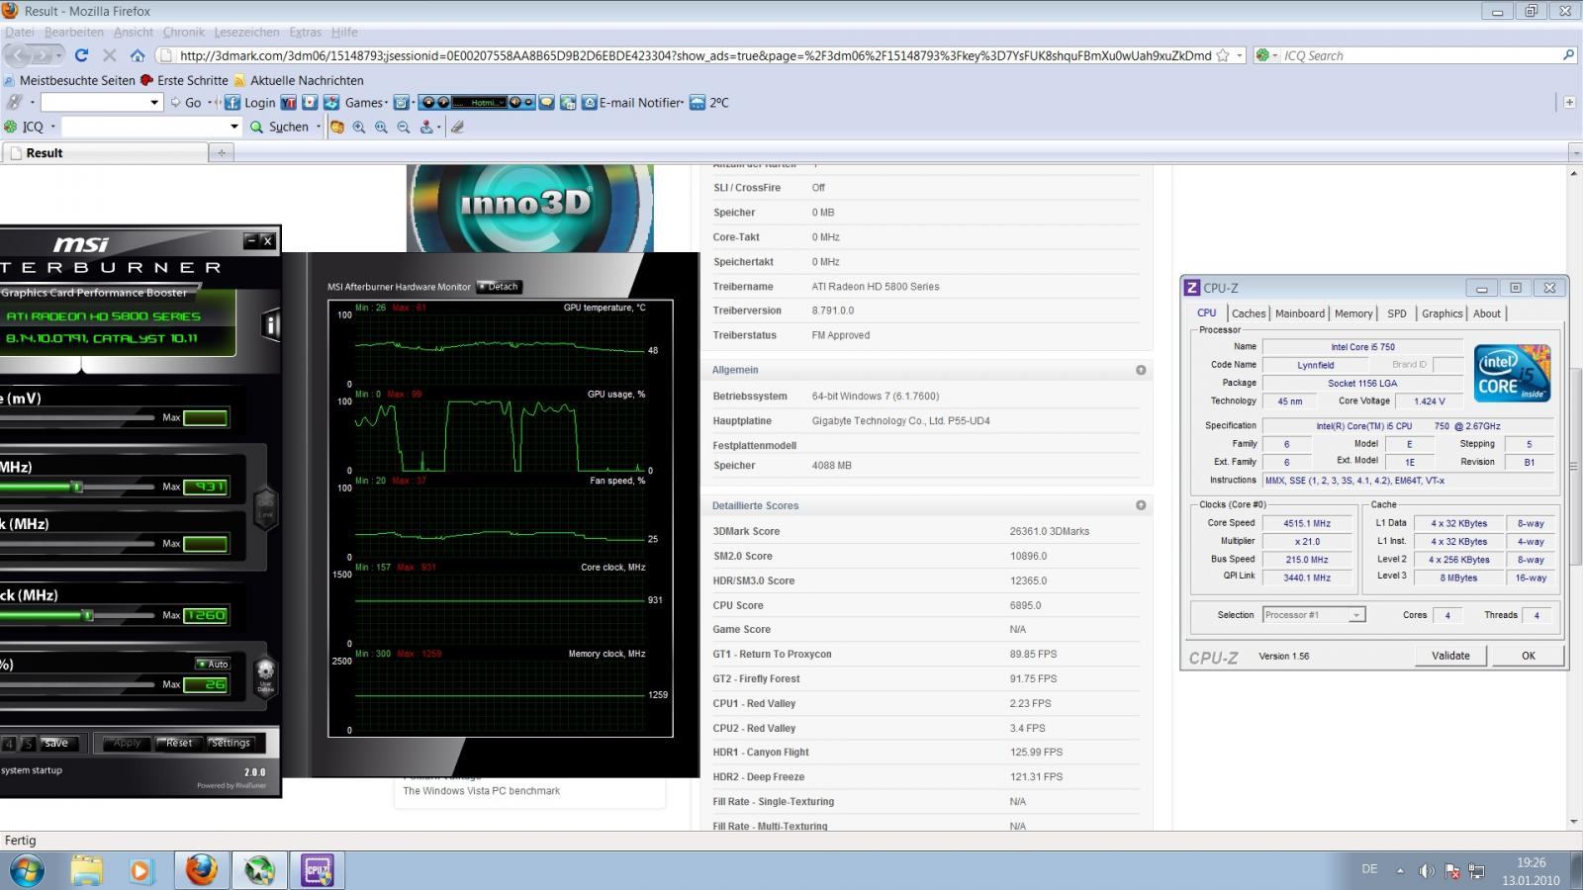The image size is (1583, 890).
Task: Open Afterburner Settings
Action: pos(231,743)
